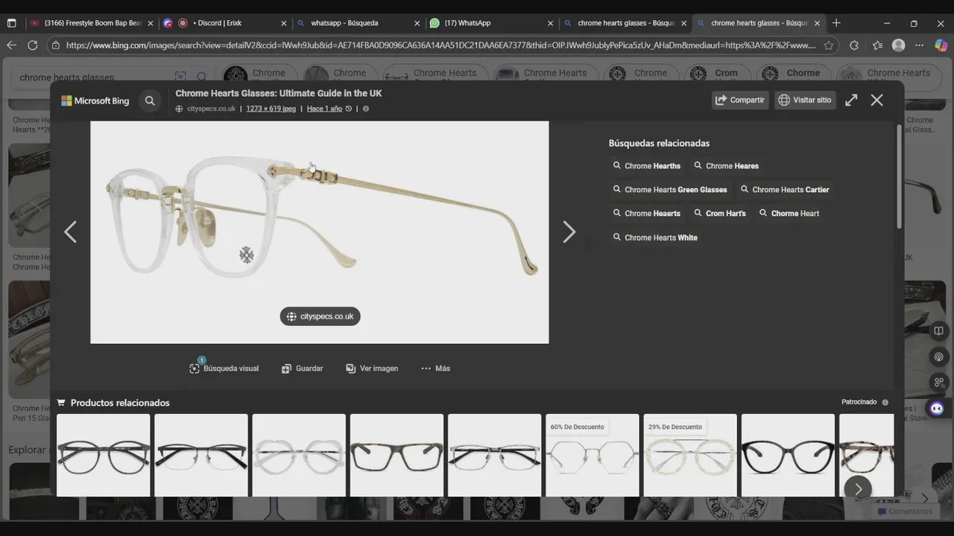
Task: Open clear heart-shaped glasses product
Action: click(299, 455)
